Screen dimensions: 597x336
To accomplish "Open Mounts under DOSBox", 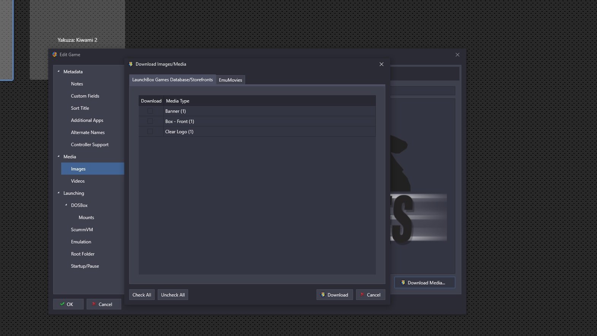I will click(86, 218).
